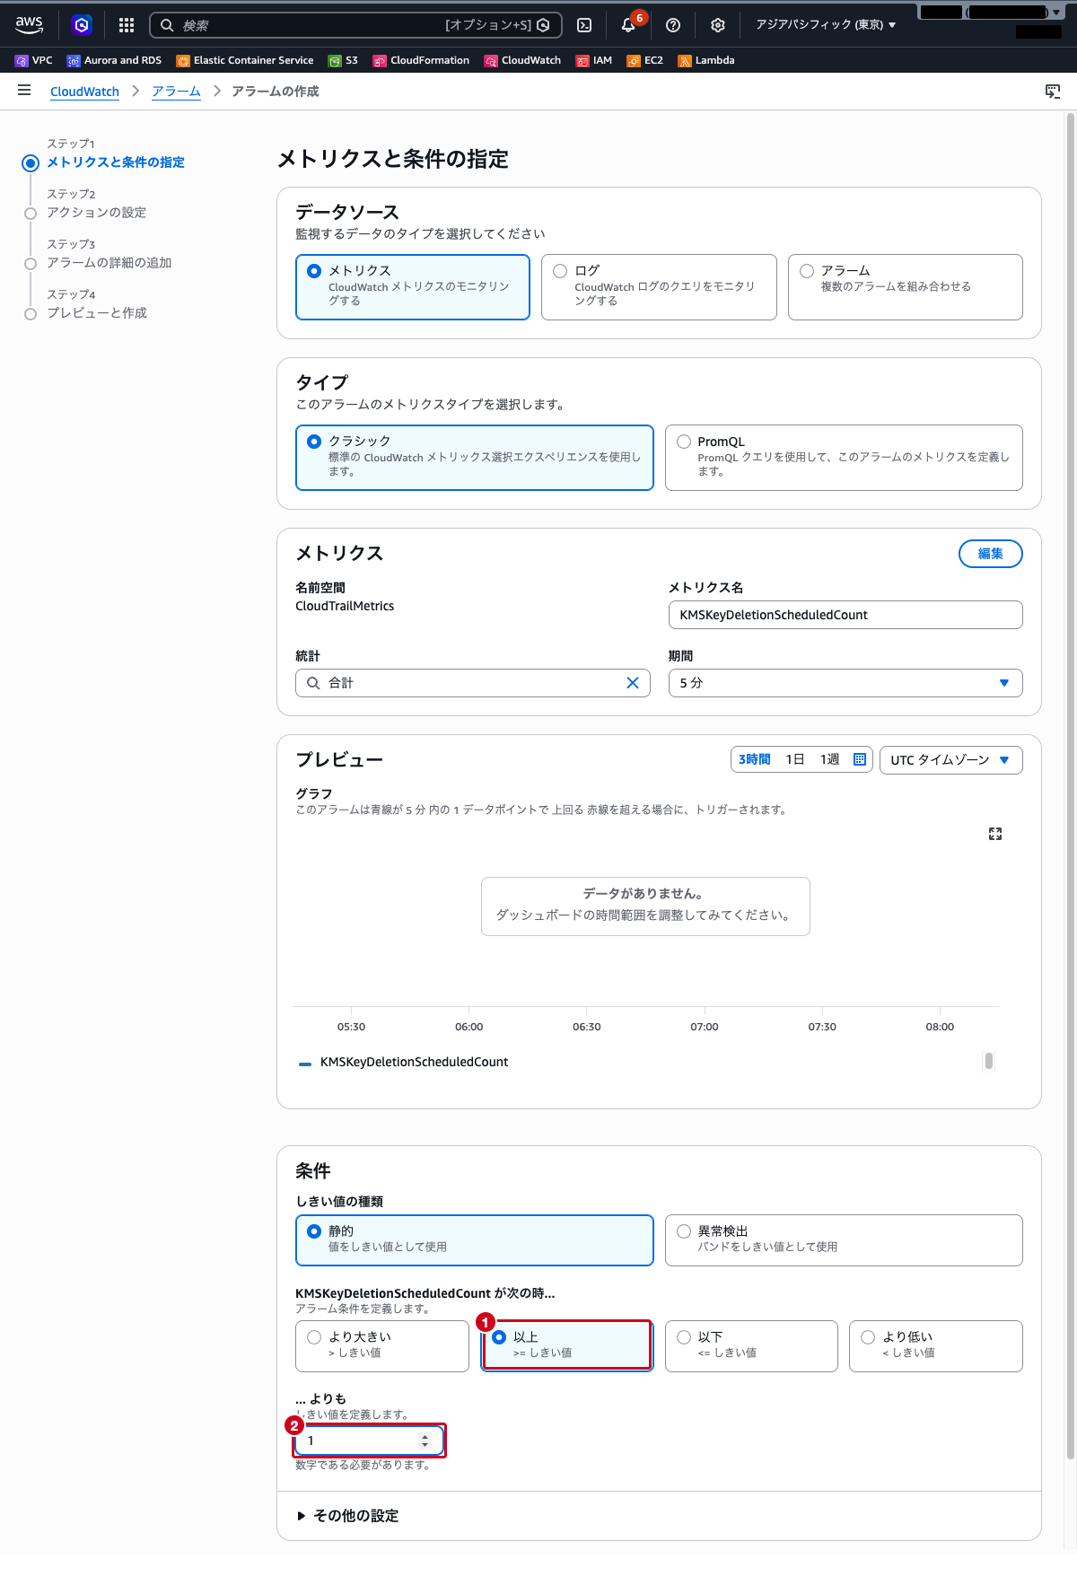Screen dimensions: 1077x1585
Task: Open Elastic Container Service bookmark
Action: [245, 60]
